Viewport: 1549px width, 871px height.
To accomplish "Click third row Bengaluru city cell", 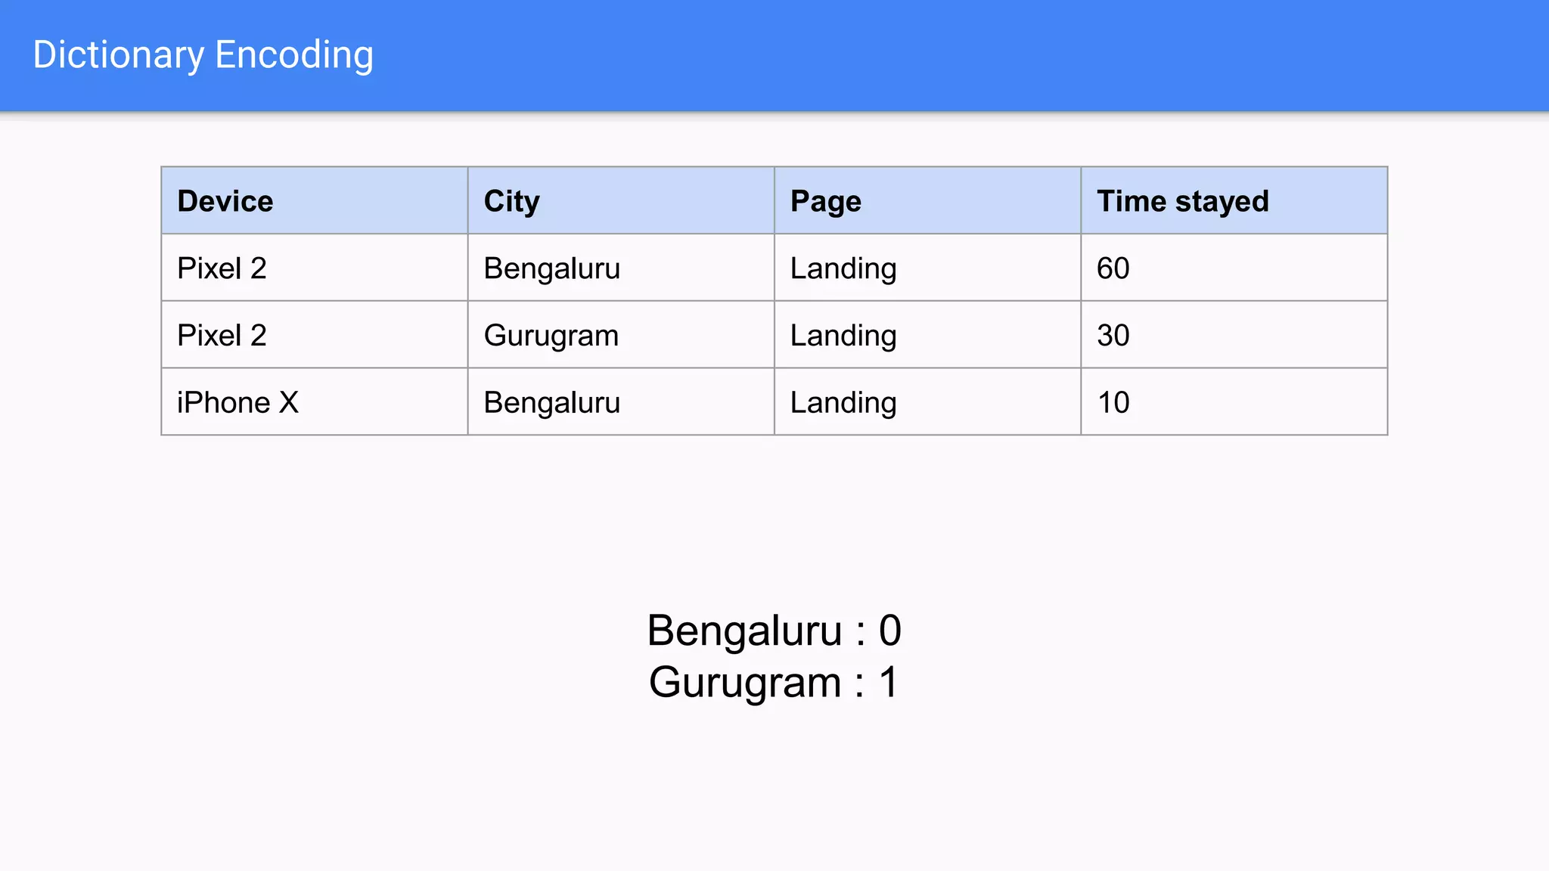I will click(551, 402).
